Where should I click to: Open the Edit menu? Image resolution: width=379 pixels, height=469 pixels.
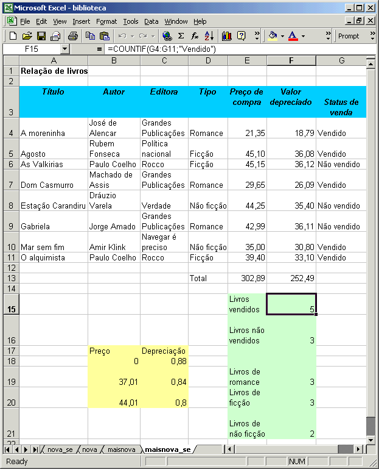(x=41, y=21)
